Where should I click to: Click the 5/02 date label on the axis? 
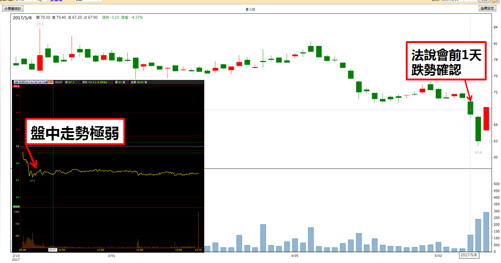[438, 256]
